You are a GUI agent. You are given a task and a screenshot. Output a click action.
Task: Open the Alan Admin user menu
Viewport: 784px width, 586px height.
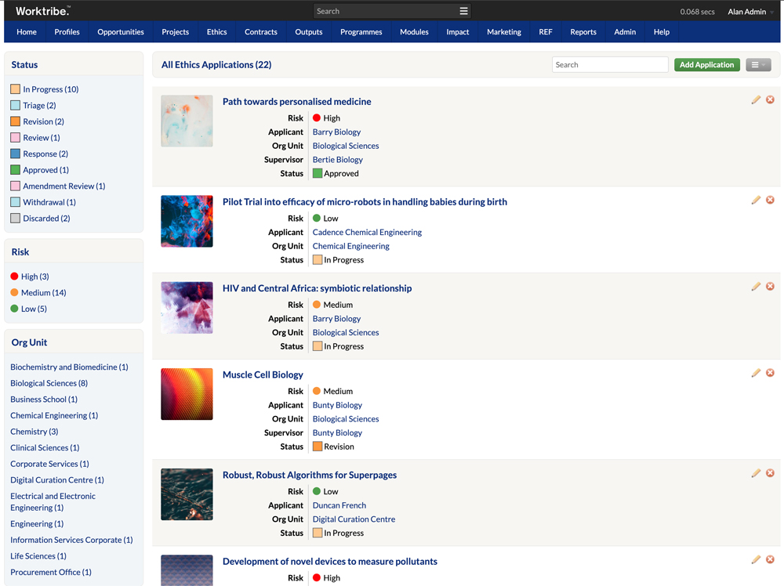(750, 12)
